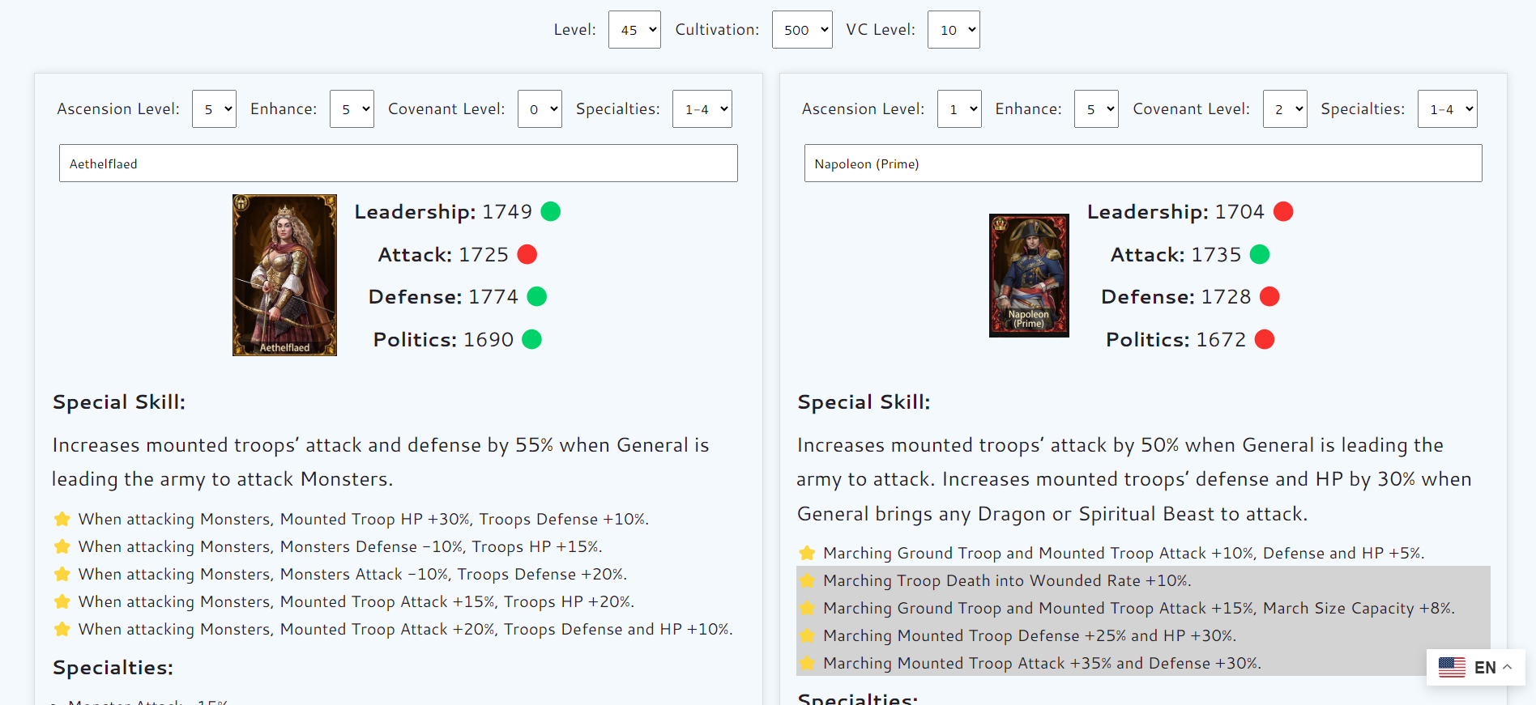Click the US flag language icon
Viewport: 1536px width, 705px height.
1452,667
